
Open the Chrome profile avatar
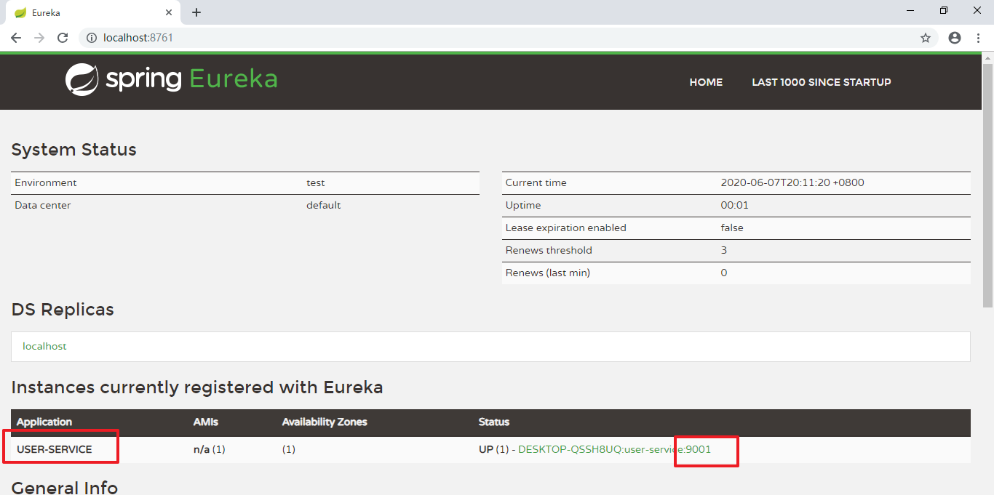pyautogui.click(x=955, y=38)
